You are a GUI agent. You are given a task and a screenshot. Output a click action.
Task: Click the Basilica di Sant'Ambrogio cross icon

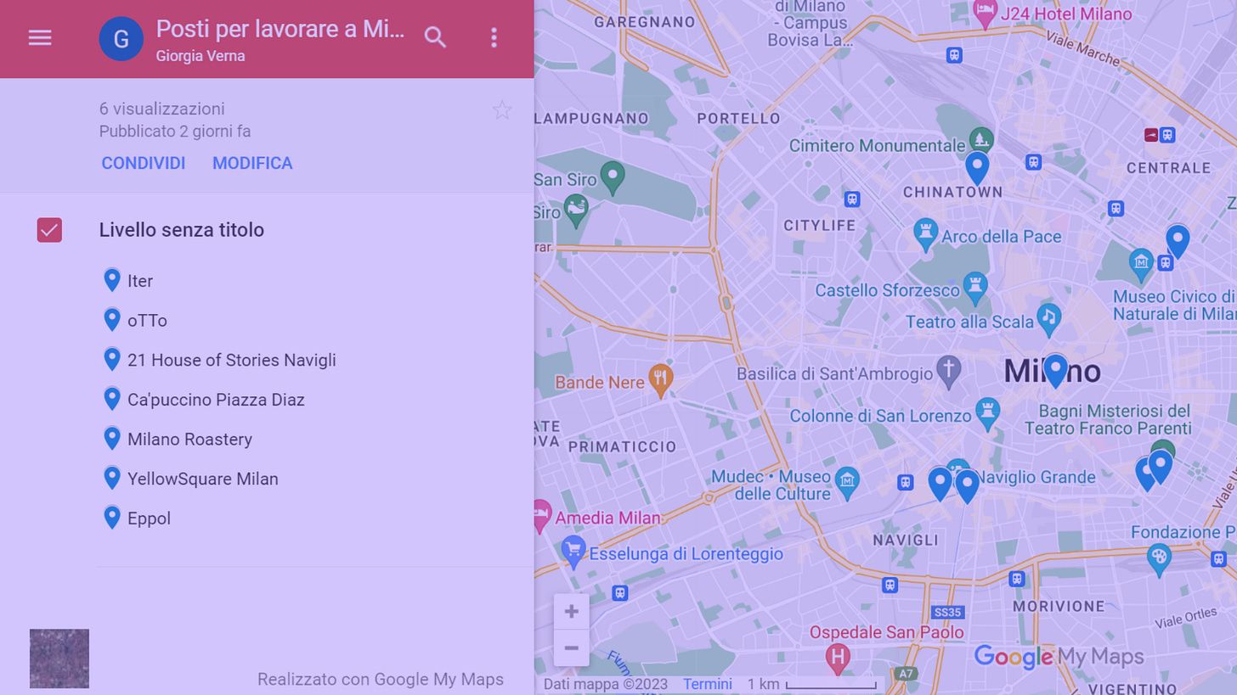click(x=949, y=371)
